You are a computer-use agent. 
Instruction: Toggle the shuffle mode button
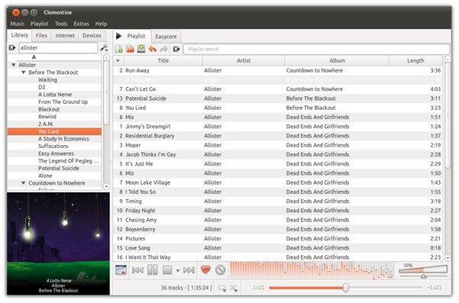[234, 288]
